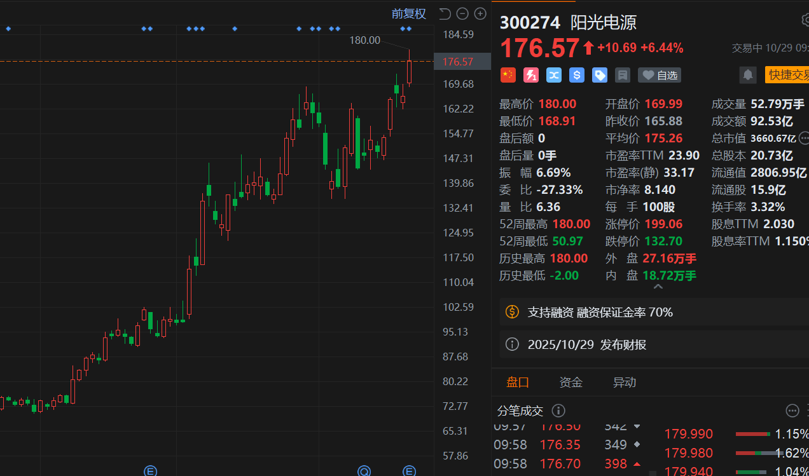Open more options next to 分笔成交
Image resolution: width=809 pixels, height=476 pixels.
[792, 411]
